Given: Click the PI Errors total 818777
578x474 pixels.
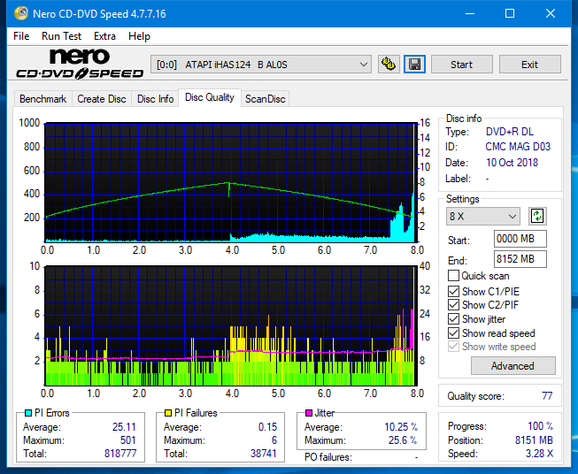Looking at the screenshot, I should (120, 453).
